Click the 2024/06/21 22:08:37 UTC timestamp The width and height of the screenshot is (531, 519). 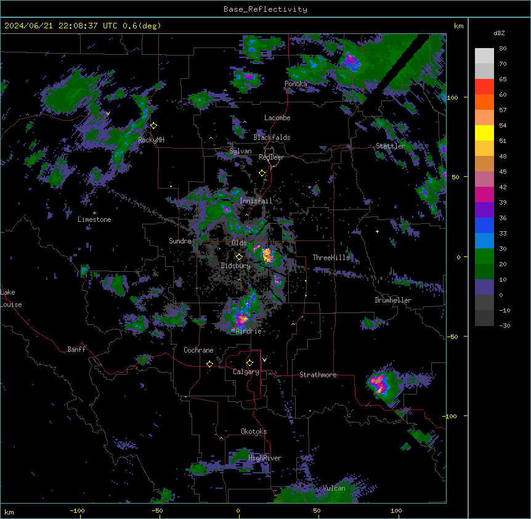click(60, 26)
